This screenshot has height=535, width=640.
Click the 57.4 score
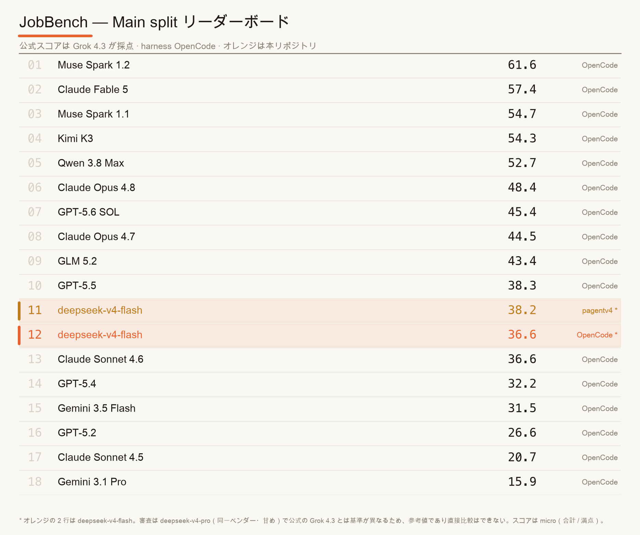(522, 90)
